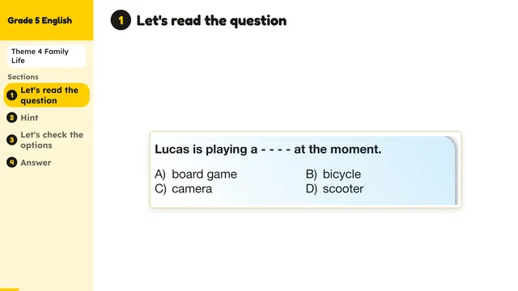Click the number 3 badge in sidebar

[12, 140]
